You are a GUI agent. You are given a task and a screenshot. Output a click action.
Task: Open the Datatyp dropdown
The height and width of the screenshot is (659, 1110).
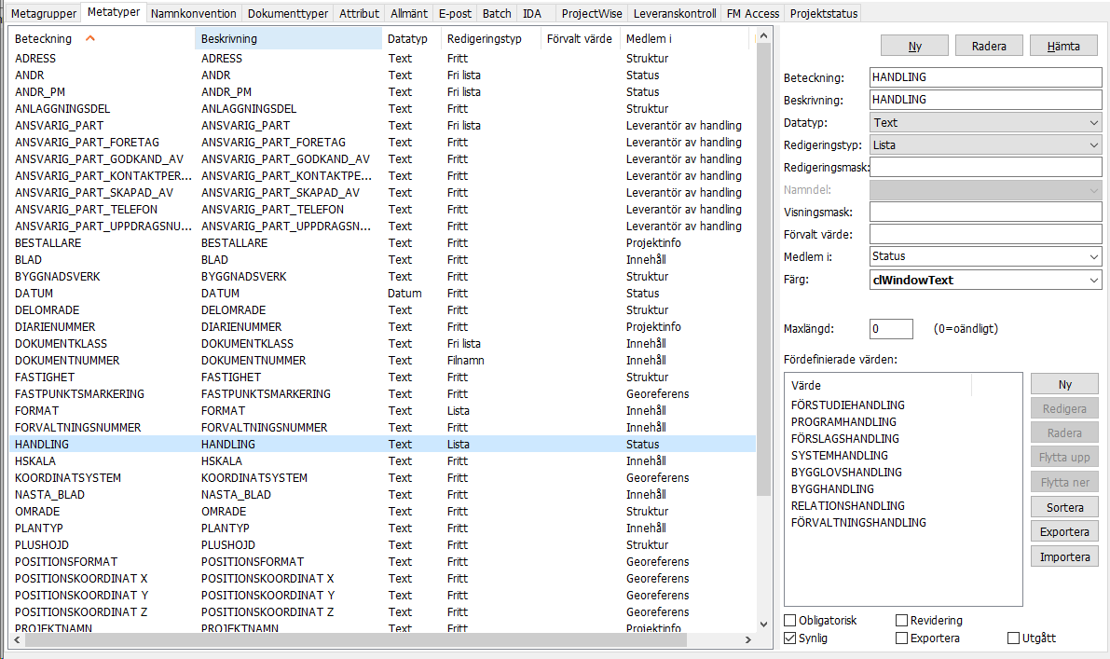985,122
